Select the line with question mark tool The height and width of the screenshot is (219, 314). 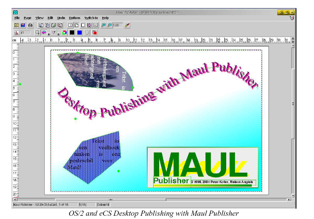point(54,32)
